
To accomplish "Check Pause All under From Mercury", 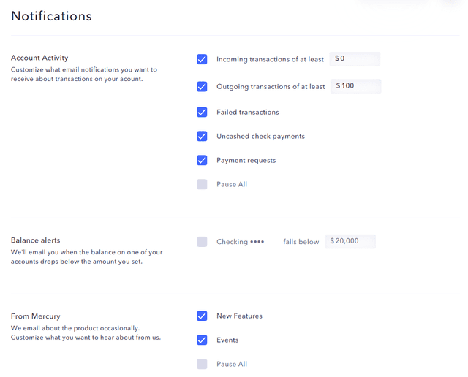I will (x=202, y=364).
